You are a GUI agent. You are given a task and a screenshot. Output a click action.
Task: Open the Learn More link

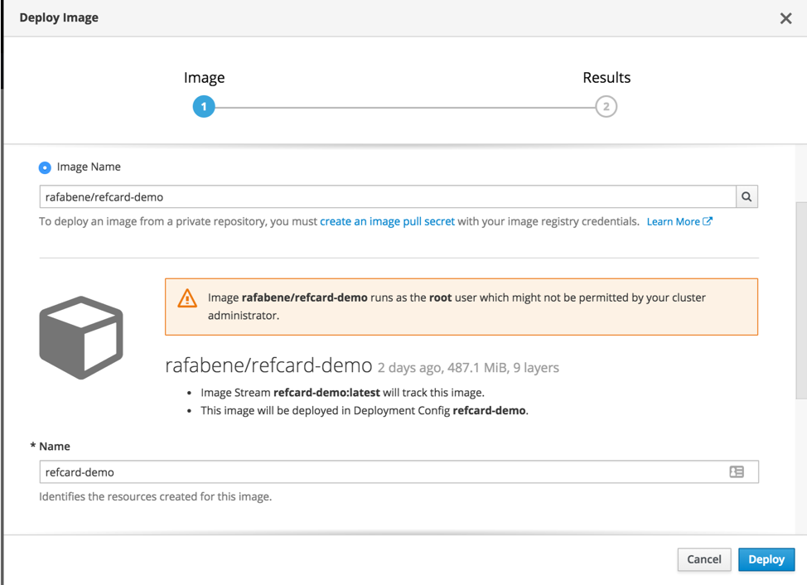point(673,221)
